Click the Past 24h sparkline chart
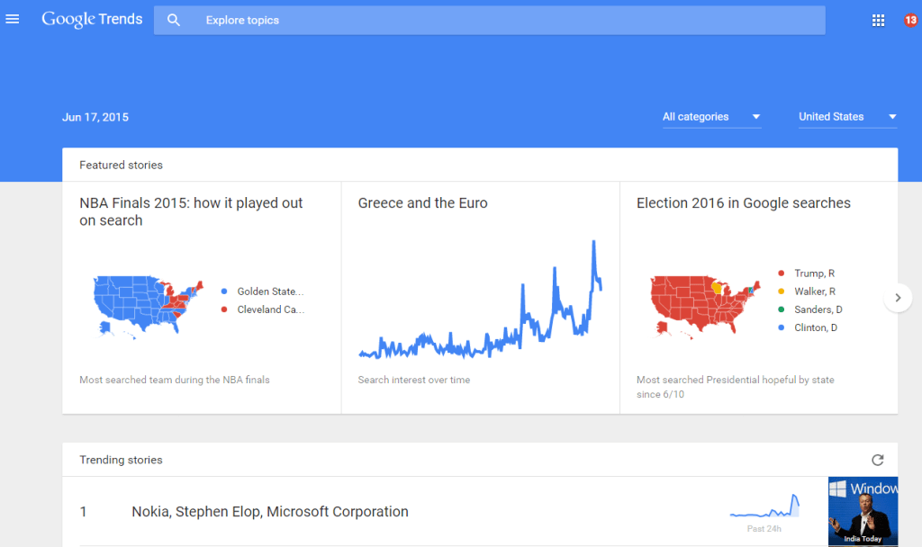Screen dimensions: 922x547 tap(764, 507)
